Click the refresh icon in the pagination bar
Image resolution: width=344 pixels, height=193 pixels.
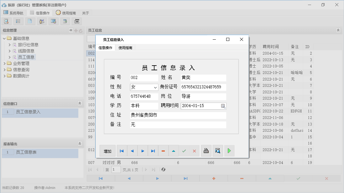click(x=163, y=170)
